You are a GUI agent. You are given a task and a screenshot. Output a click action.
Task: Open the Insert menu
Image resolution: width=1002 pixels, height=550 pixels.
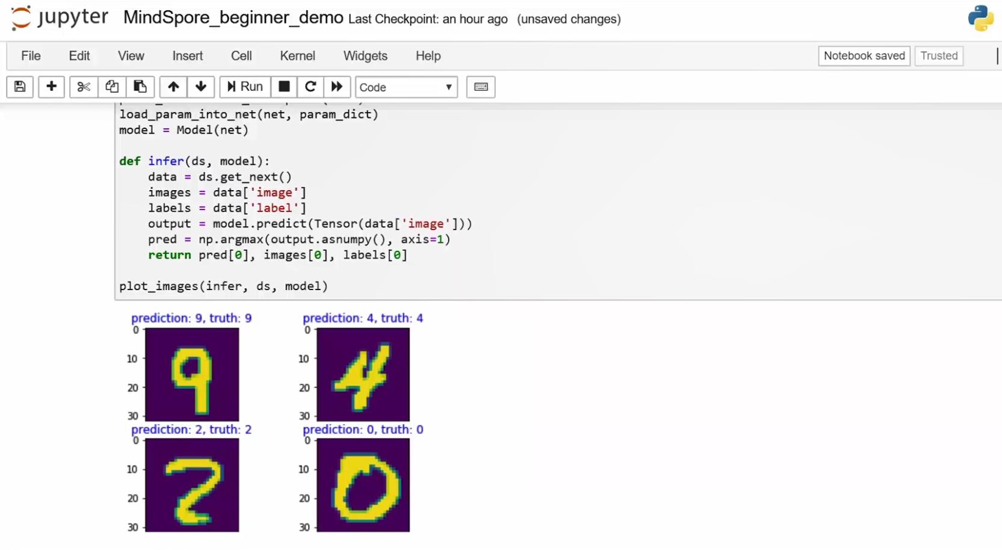coord(188,56)
